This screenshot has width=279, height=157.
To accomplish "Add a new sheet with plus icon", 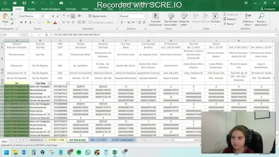I will tap(145, 140).
